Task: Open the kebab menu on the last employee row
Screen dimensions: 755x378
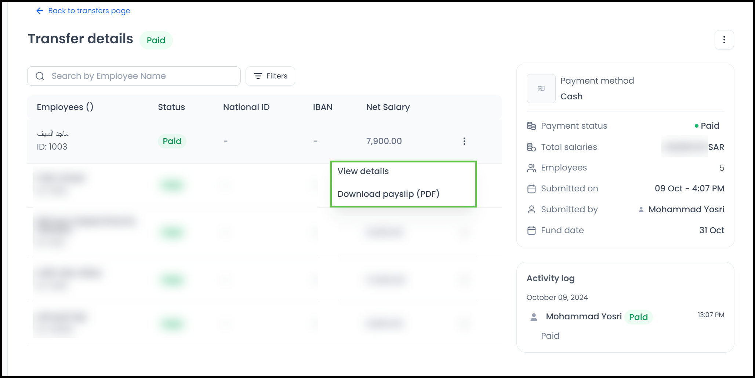Action: point(464,323)
